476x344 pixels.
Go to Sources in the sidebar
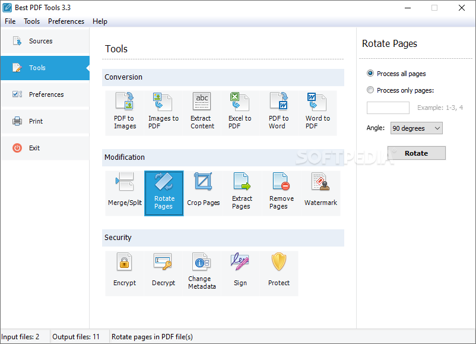(x=45, y=41)
